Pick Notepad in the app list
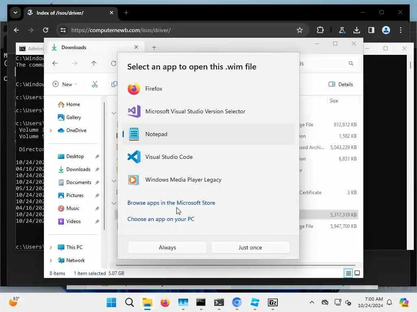Viewport: 417px width, 312px height. click(x=208, y=134)
